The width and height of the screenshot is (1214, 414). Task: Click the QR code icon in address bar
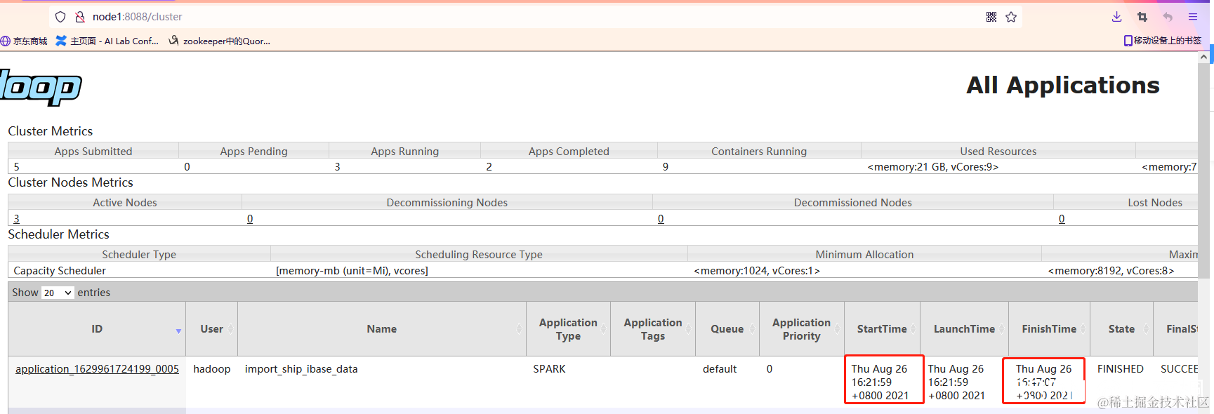pos(991,17)
